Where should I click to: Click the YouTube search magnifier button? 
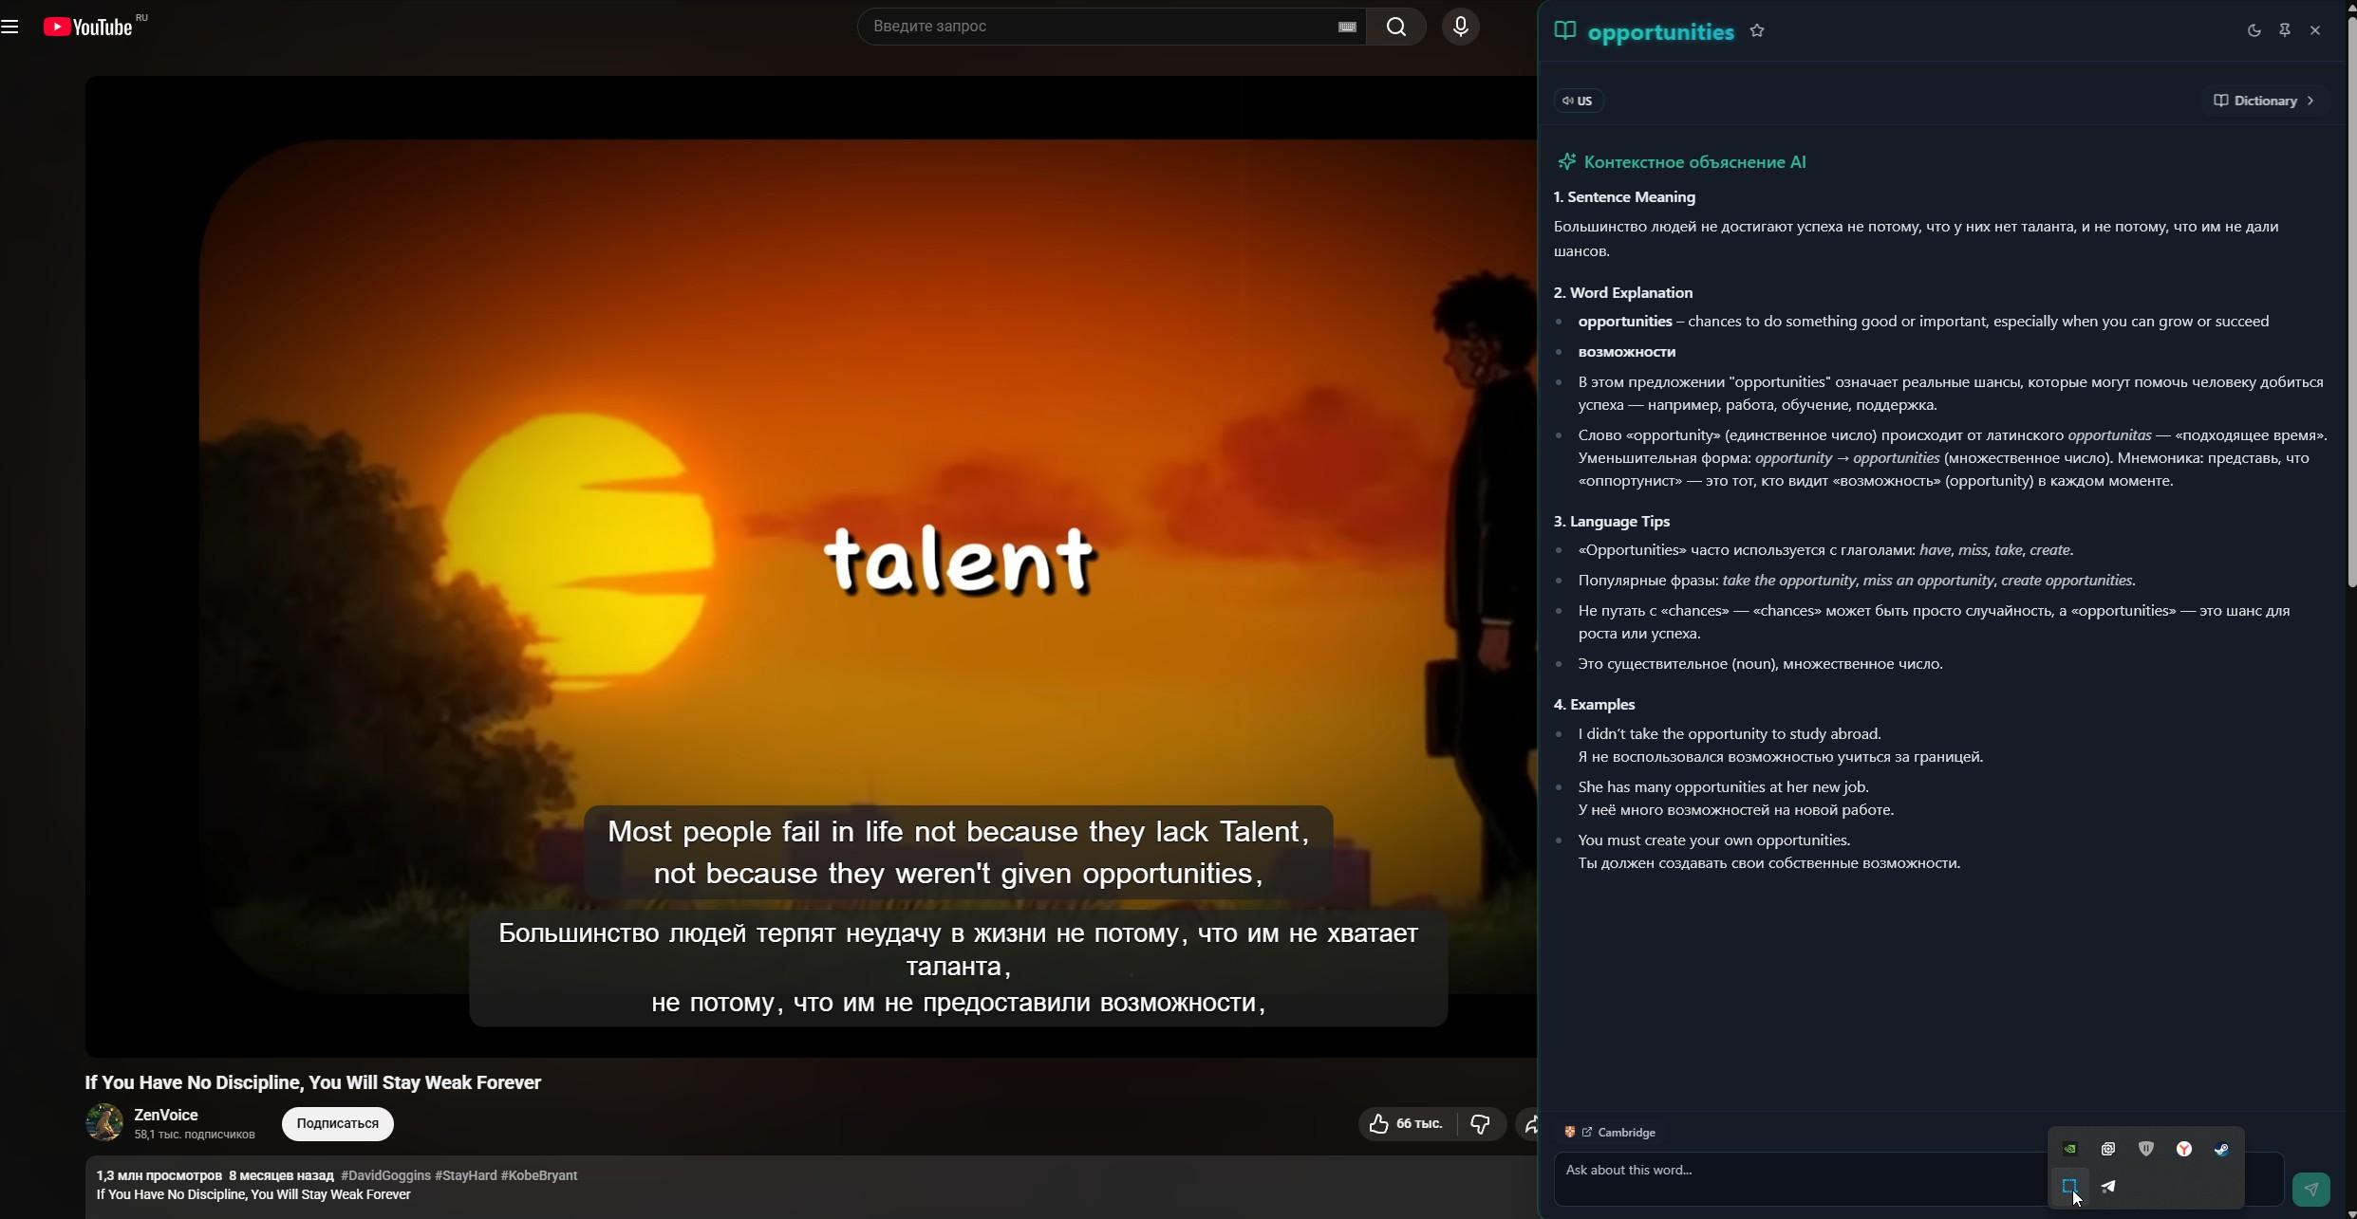click(x=1396, y=27)
